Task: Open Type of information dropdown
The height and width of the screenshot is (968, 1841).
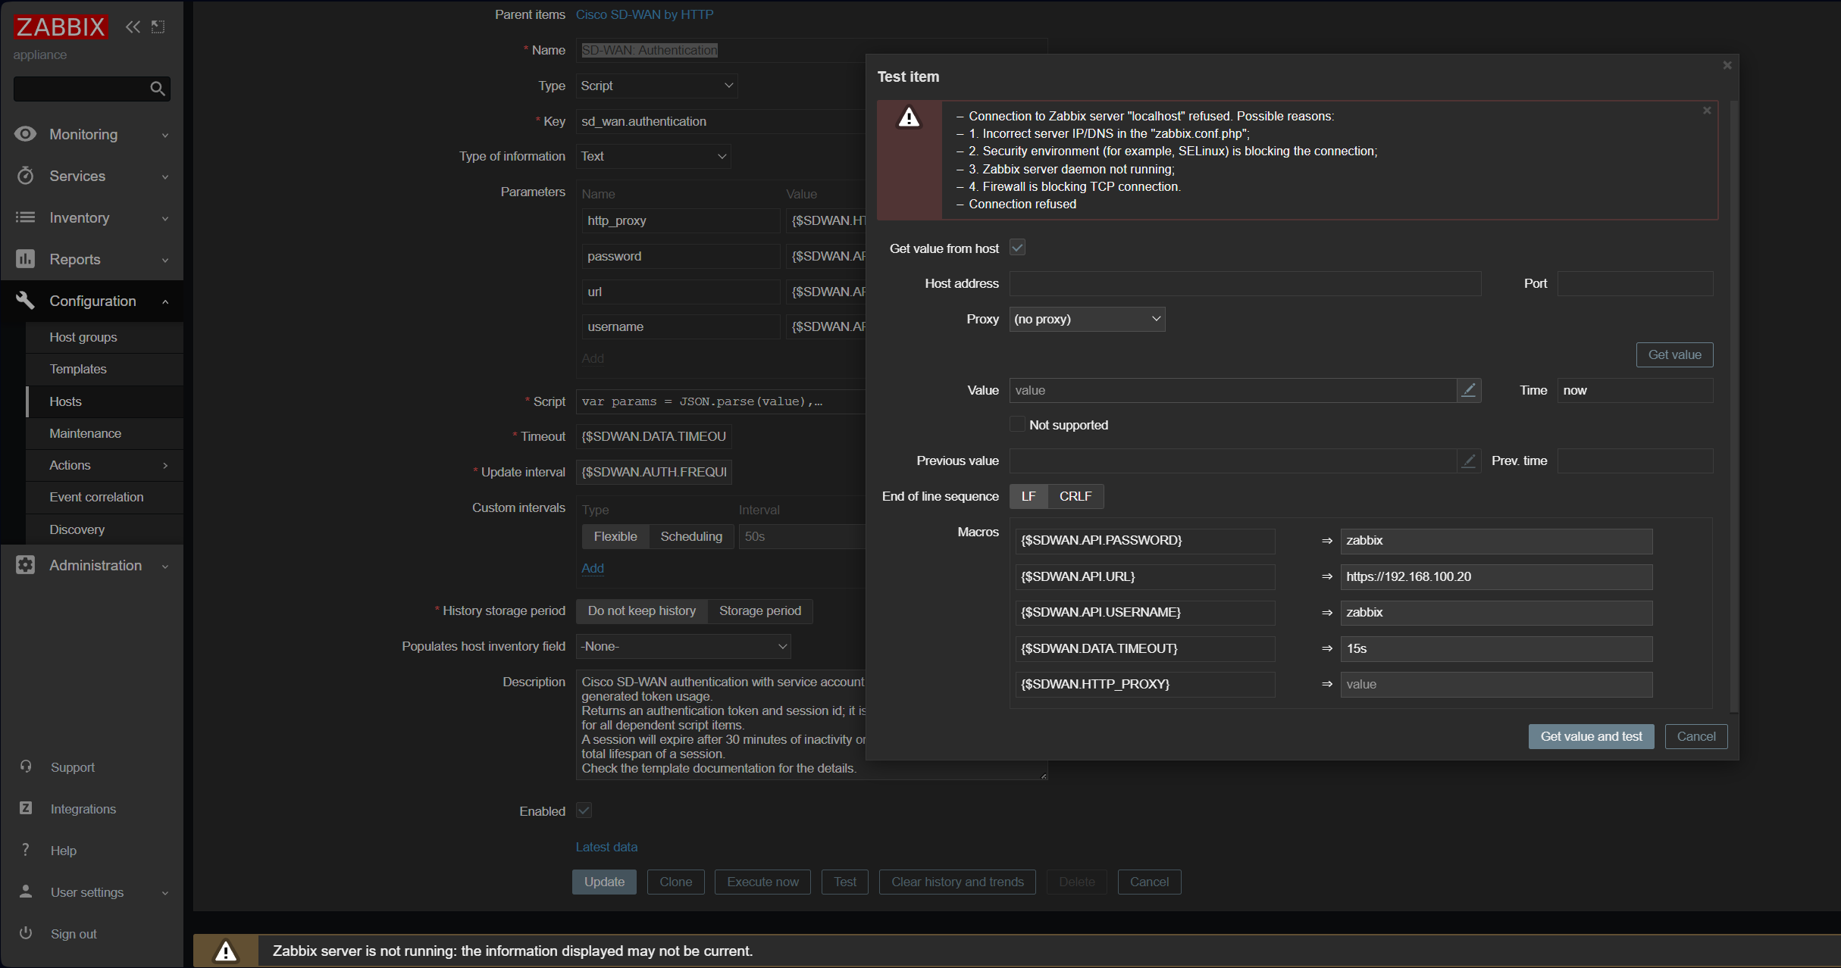Action: [x=653, y=156]
